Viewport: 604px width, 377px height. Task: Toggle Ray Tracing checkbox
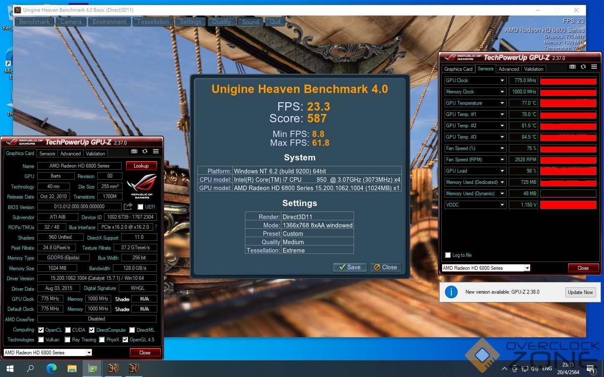68,340
